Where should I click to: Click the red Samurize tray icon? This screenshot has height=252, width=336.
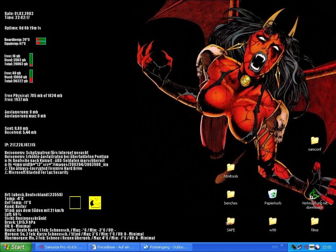coord(306,247)
